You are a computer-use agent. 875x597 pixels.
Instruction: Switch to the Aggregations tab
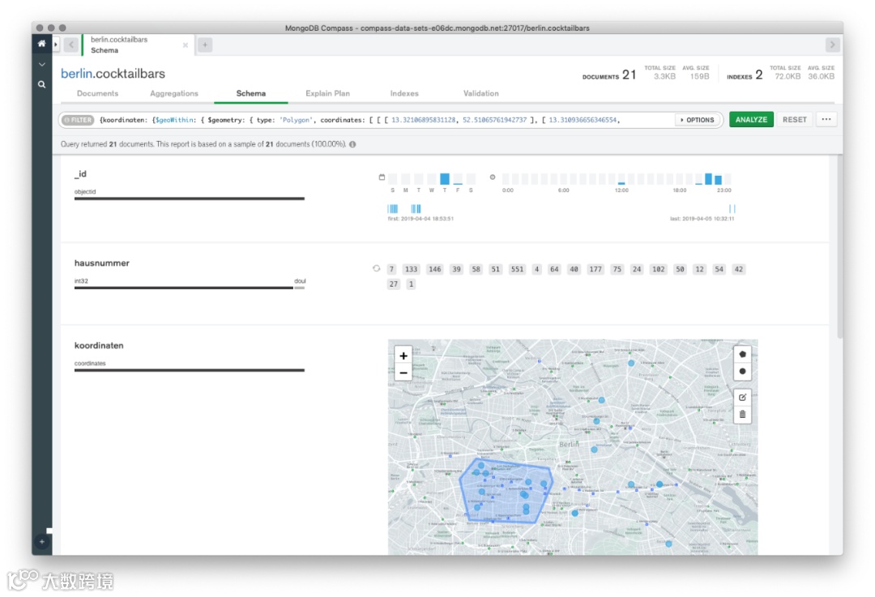(174, 93)
